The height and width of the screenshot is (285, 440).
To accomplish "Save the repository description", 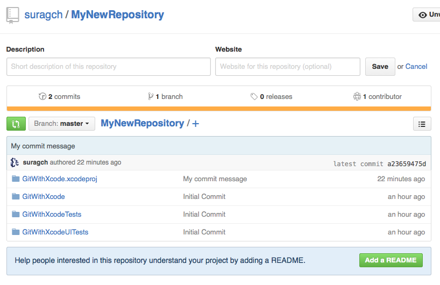I will 380,67.
